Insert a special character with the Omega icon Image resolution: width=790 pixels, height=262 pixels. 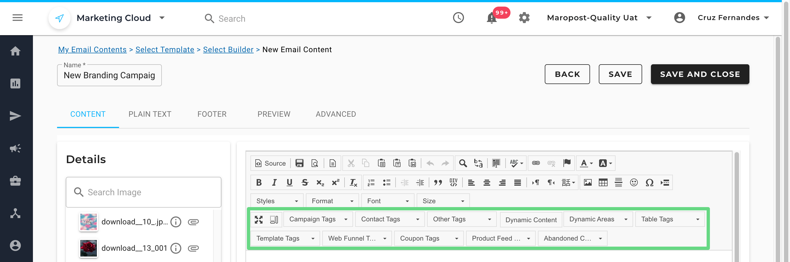point(649,183)
